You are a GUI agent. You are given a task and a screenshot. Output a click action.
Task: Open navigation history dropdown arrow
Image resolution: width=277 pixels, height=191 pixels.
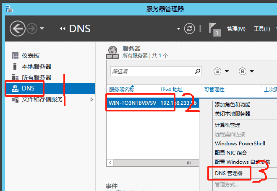point(42,29)
